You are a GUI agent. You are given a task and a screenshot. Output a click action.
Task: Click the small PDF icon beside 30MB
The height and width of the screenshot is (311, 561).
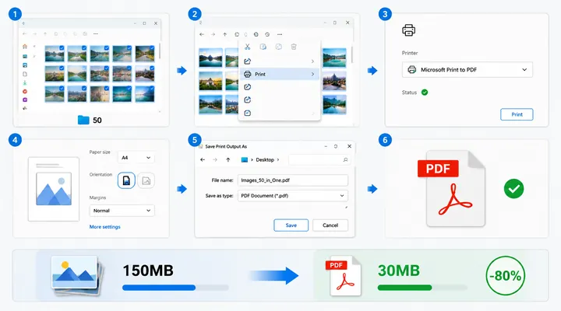pos(343,276)
